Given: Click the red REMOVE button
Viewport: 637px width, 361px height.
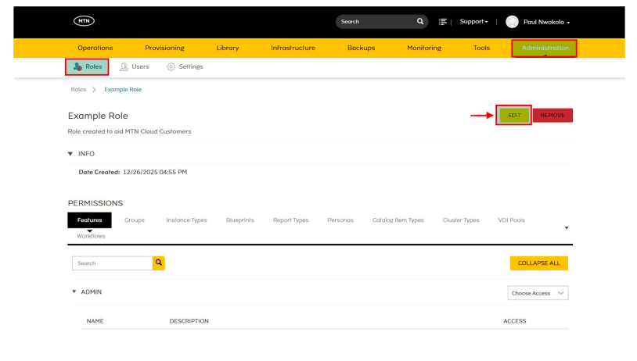Looking at the screenshot, I should point(552,115).
